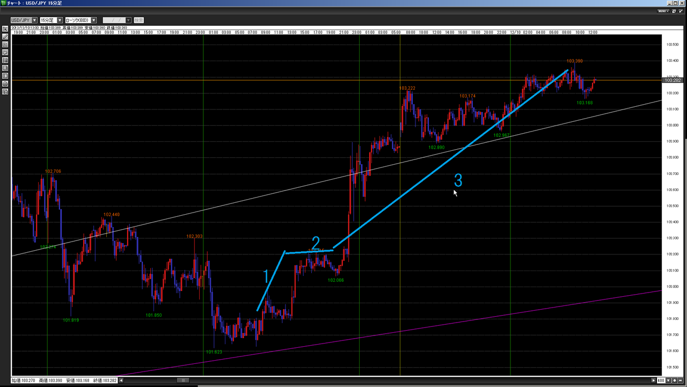Click the plus zoom button at bottom right
Screen dimensions: 687x387
(675, 381)
